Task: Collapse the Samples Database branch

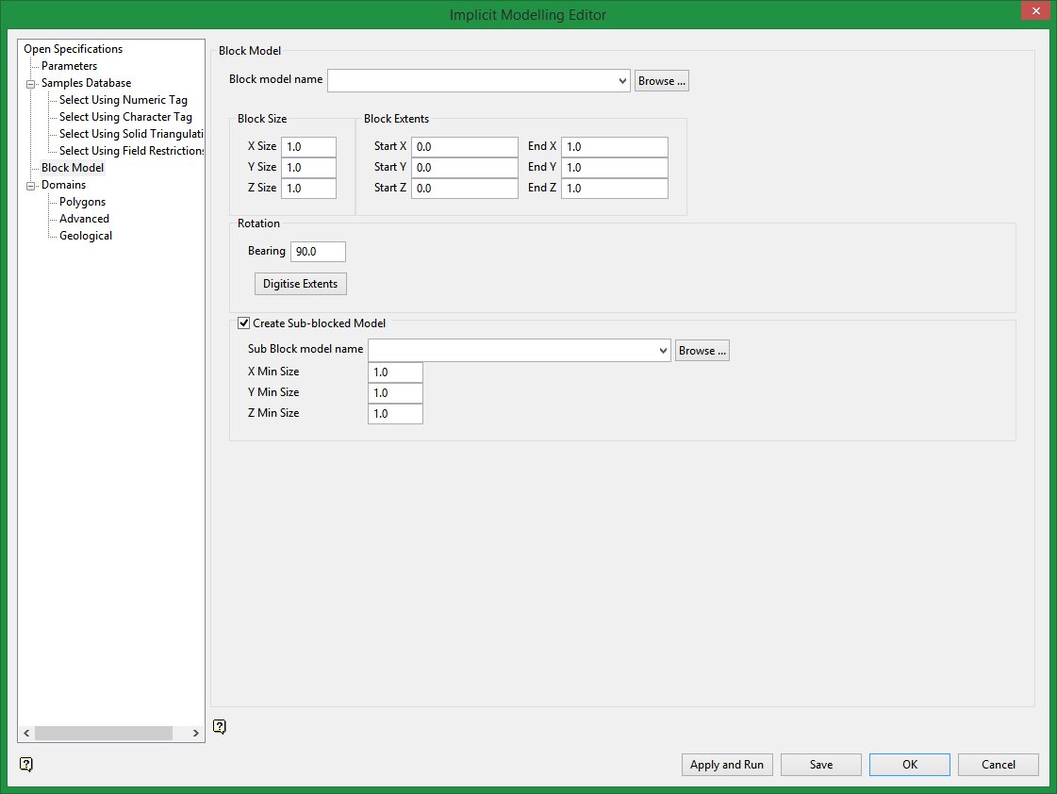Action: point(29,82)
